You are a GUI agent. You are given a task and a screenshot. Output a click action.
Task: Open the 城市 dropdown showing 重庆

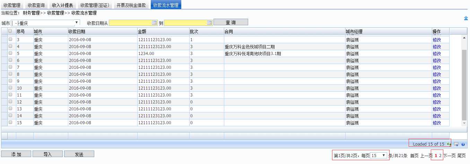tap(45, 23)
